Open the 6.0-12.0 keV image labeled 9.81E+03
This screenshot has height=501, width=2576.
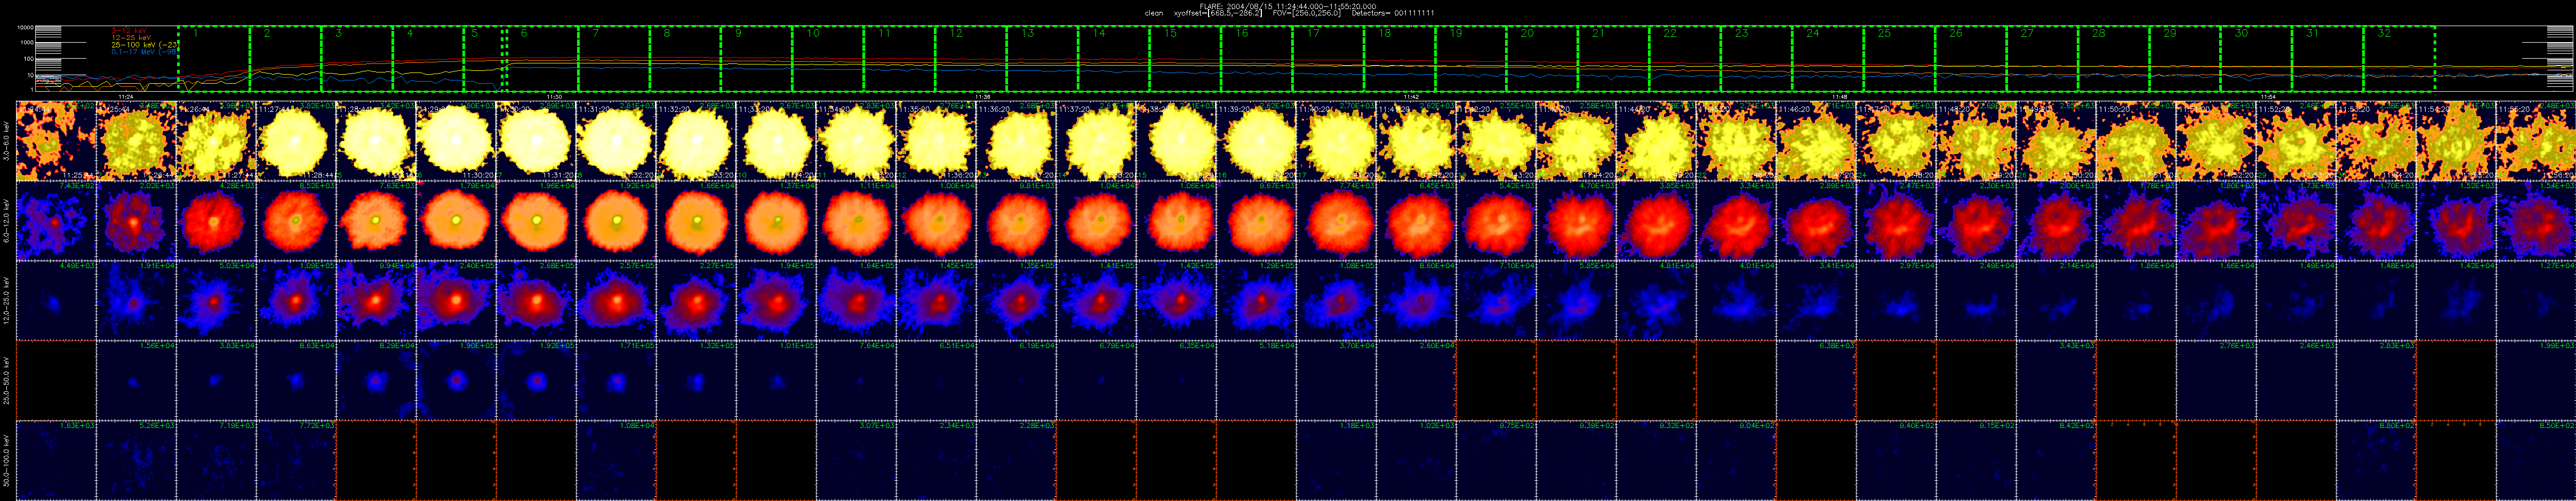(1017, 221)
